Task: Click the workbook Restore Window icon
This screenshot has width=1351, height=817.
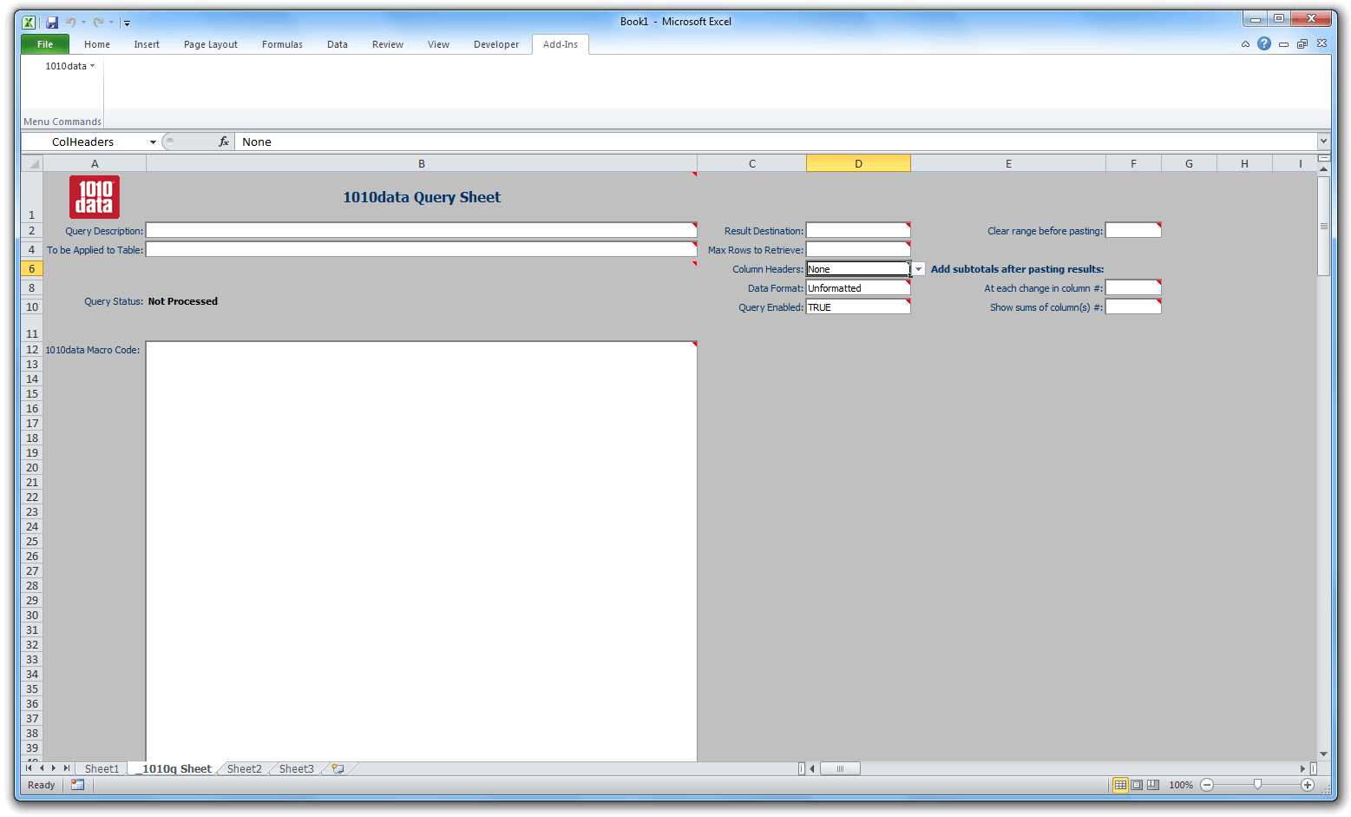Action: [1302, 43]
